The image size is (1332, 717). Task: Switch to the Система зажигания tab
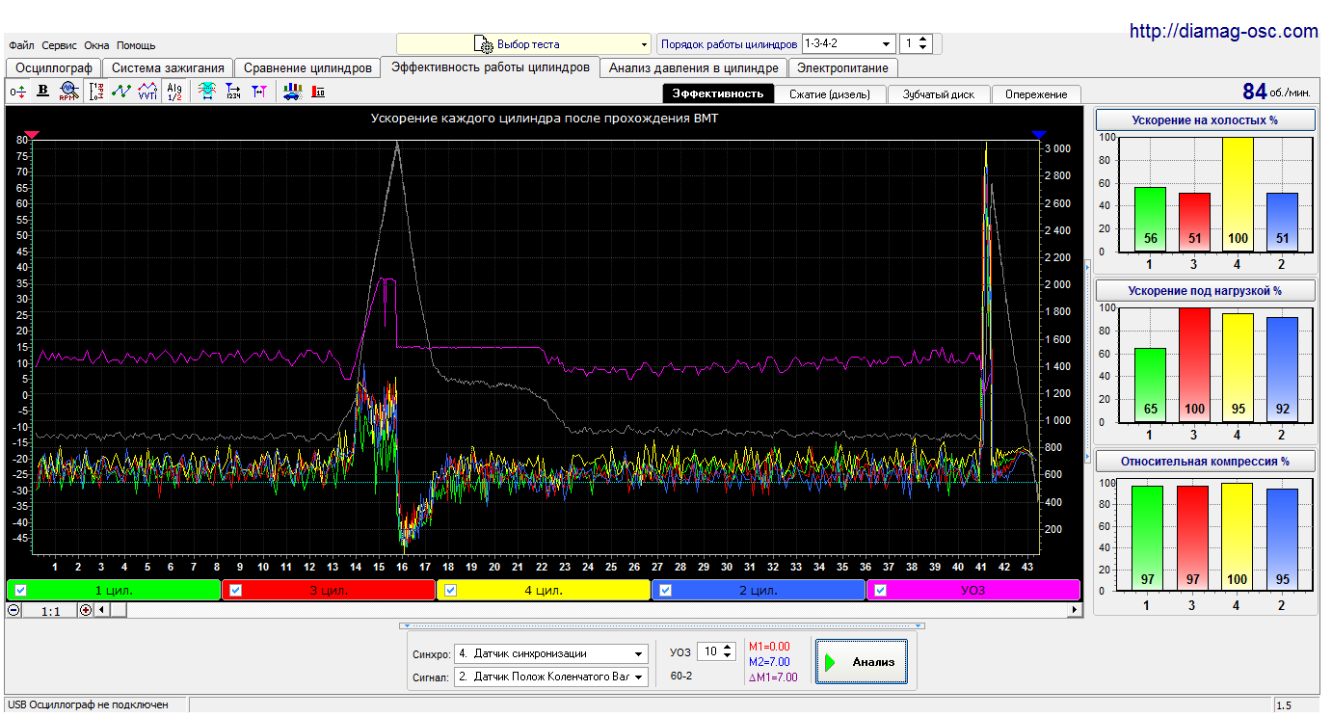pyautogui.click(x=168, y=68)
